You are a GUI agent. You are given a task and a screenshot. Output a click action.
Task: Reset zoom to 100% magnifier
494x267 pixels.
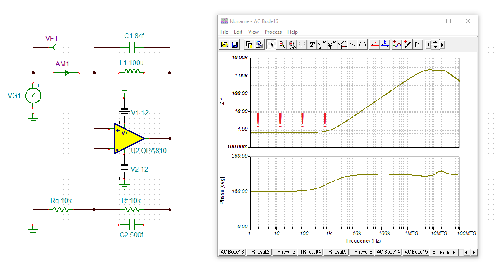[x=292, y=45]
